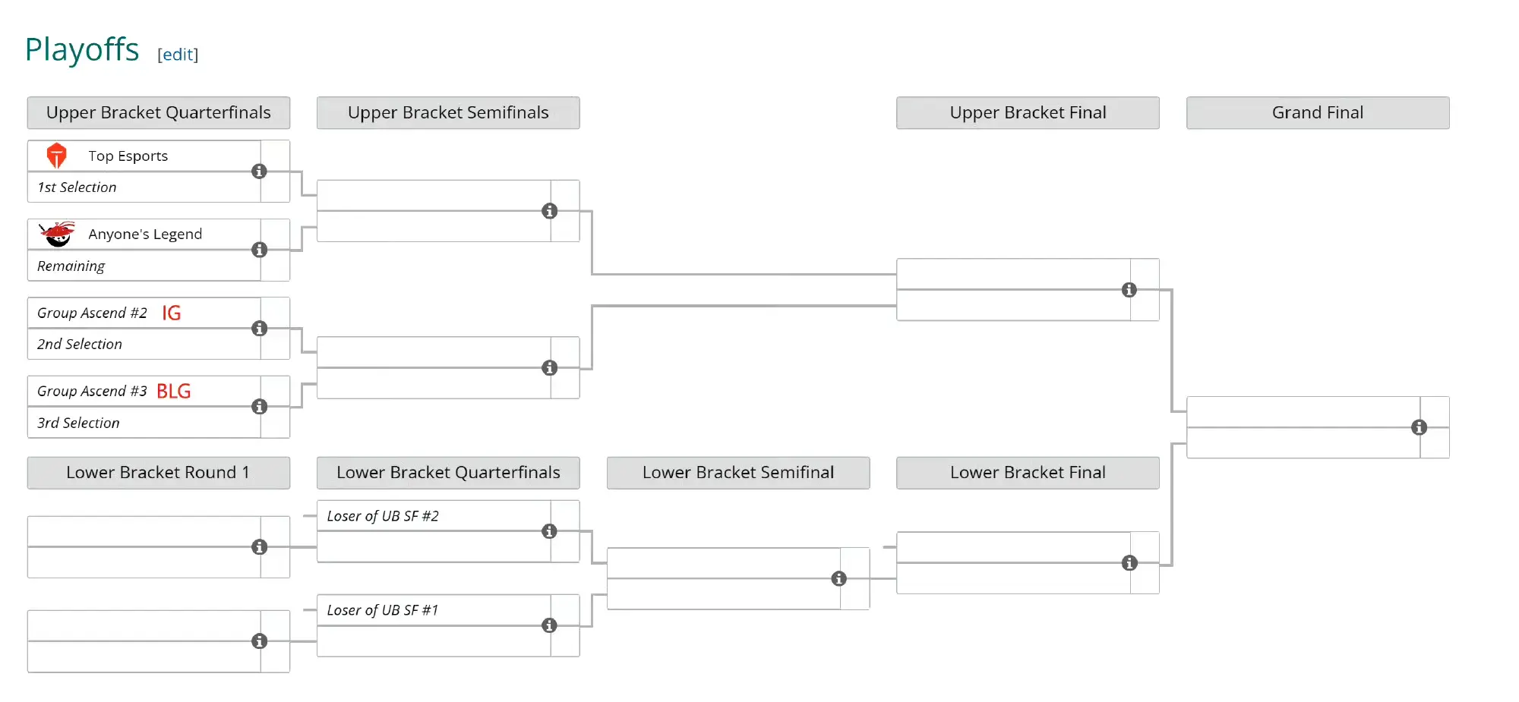This screenshot has height=702, width=1519.
Task: Open info icon for Group Ascend #3 match
Action: [259, 407]
